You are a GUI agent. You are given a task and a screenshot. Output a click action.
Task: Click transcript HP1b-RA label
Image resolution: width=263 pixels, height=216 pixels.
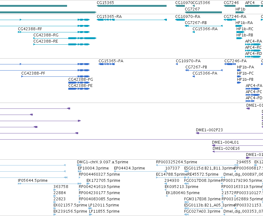[244, 23]
